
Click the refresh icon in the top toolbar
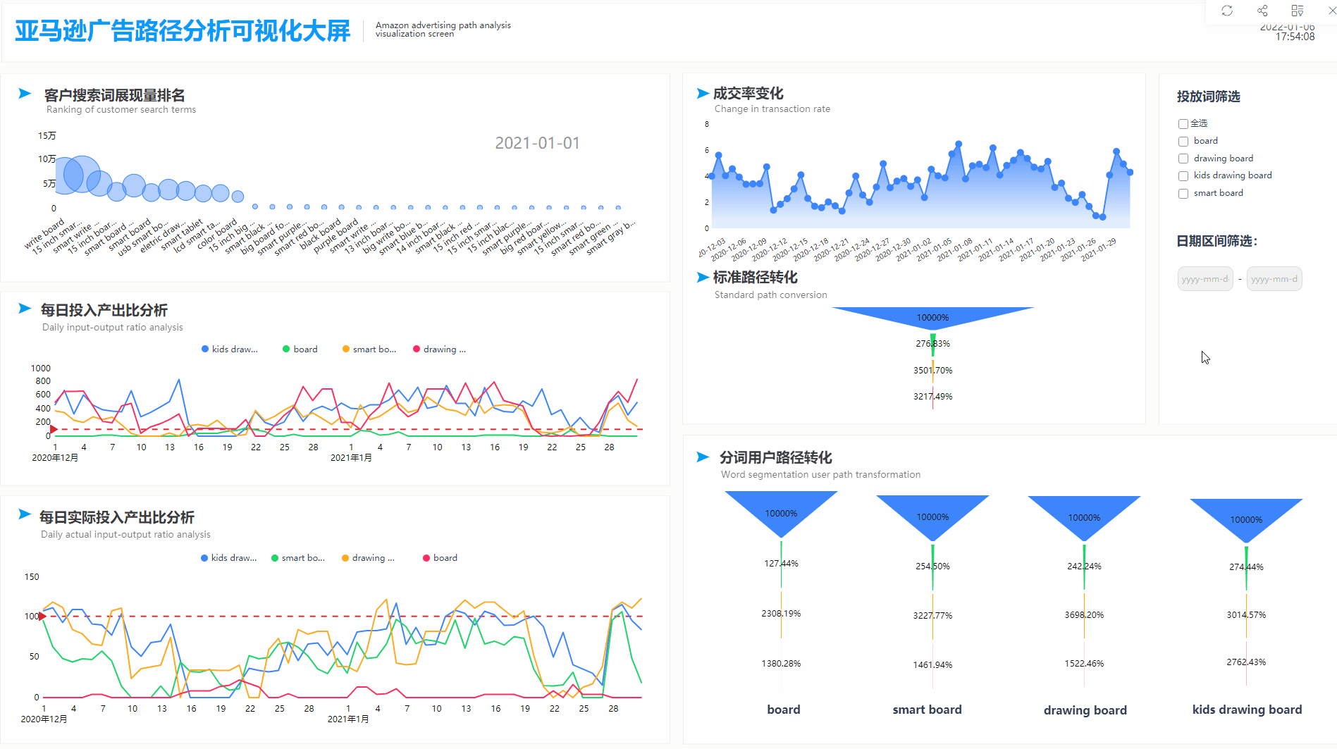click(1227, 11)
